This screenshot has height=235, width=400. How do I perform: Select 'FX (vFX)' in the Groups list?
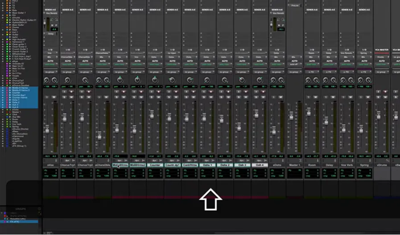pos(14,222)
